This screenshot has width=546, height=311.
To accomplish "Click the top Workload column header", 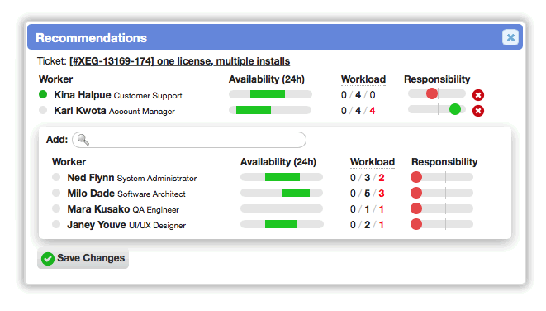I will [x=363, y=79].
